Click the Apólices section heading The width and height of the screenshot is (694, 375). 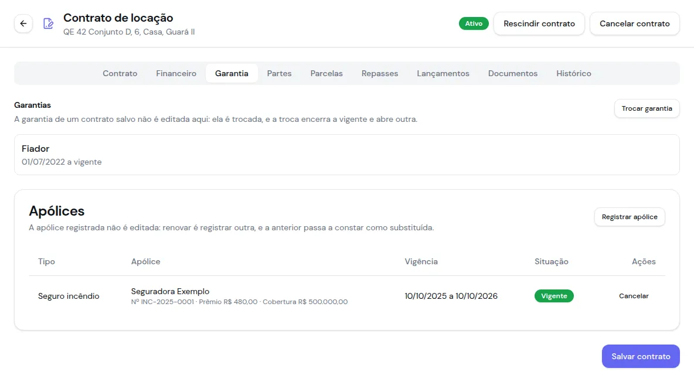[57, 211]
